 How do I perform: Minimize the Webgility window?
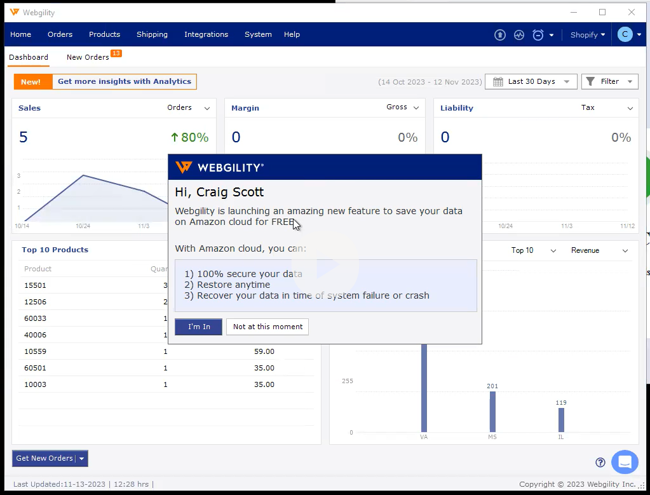pos(574,13)
